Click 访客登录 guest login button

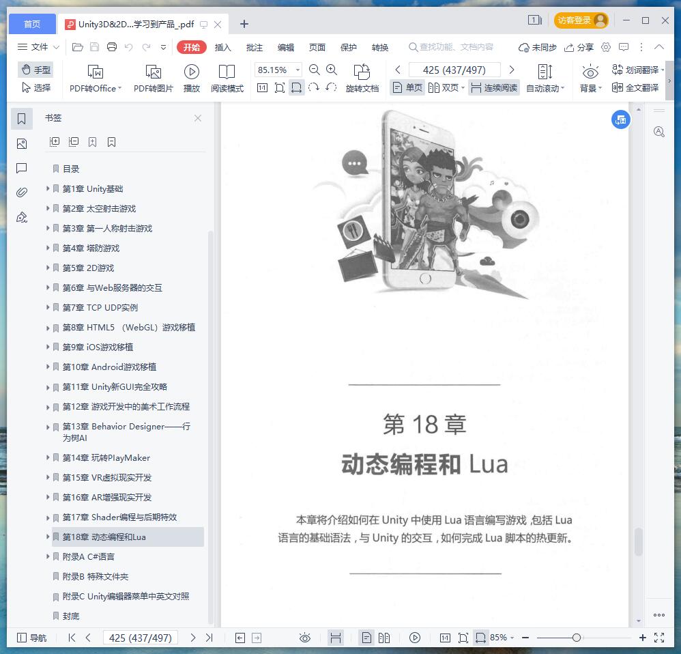tap(581, 20)
